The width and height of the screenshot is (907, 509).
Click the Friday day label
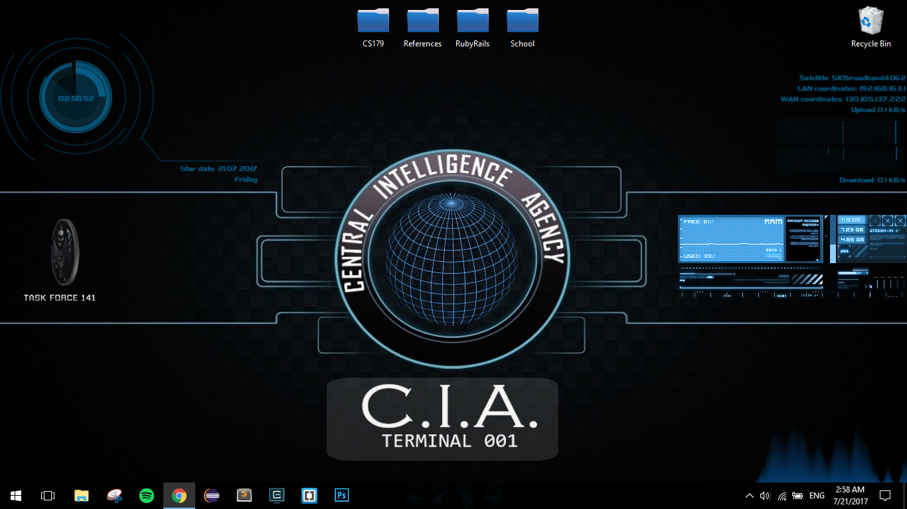[x=246, y=180]
